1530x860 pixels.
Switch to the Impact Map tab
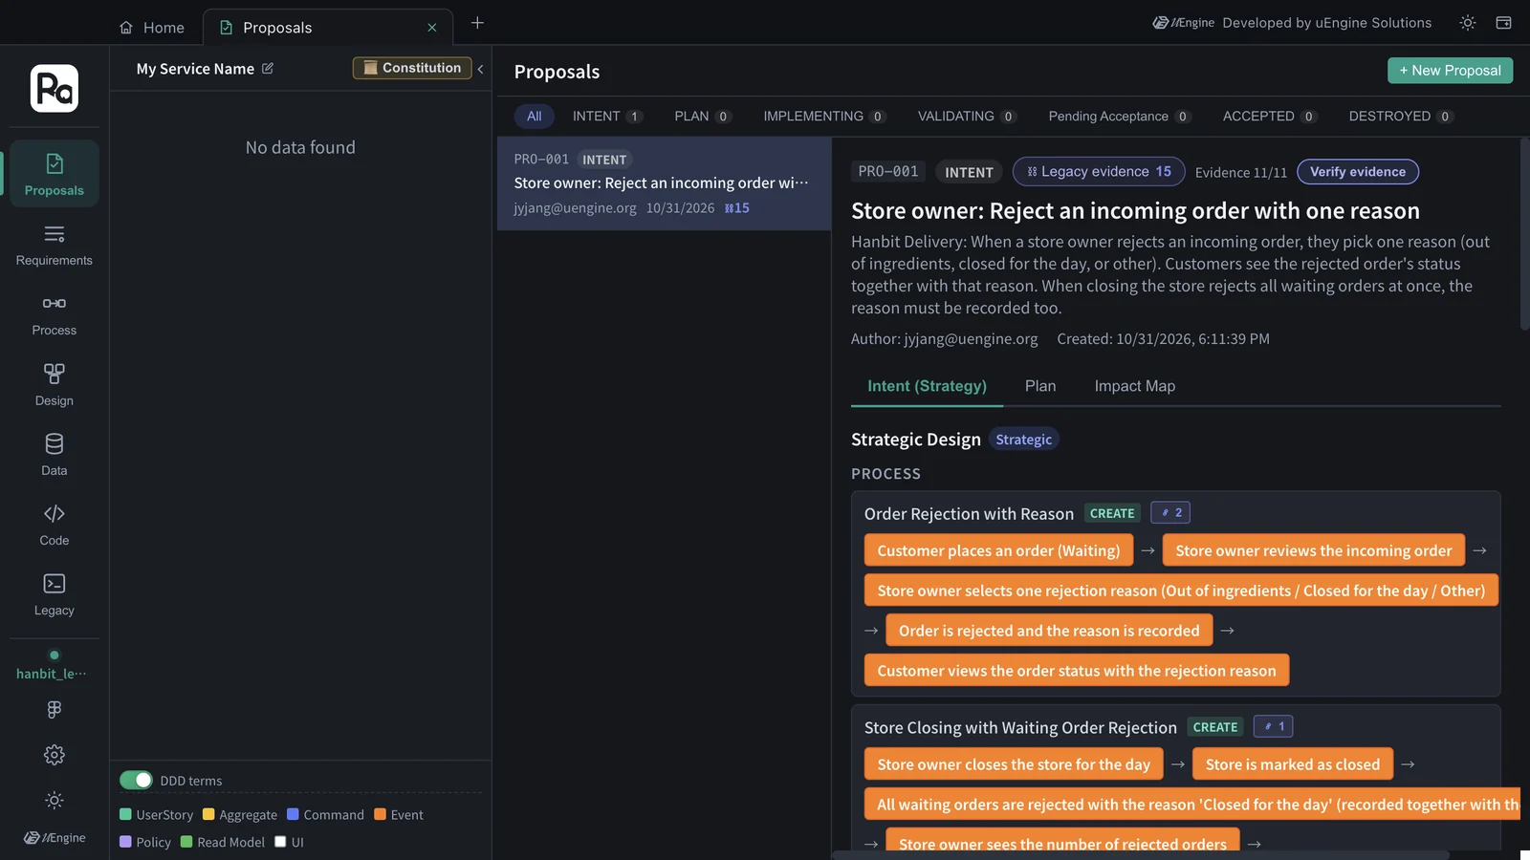1135,386
